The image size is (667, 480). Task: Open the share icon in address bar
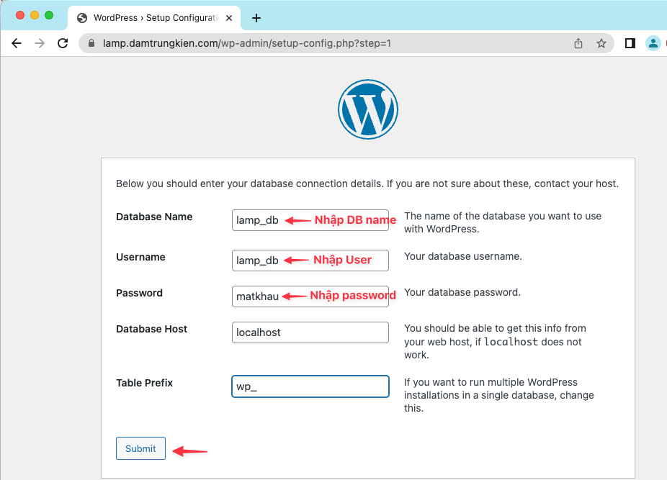click(x=578, y=43)
